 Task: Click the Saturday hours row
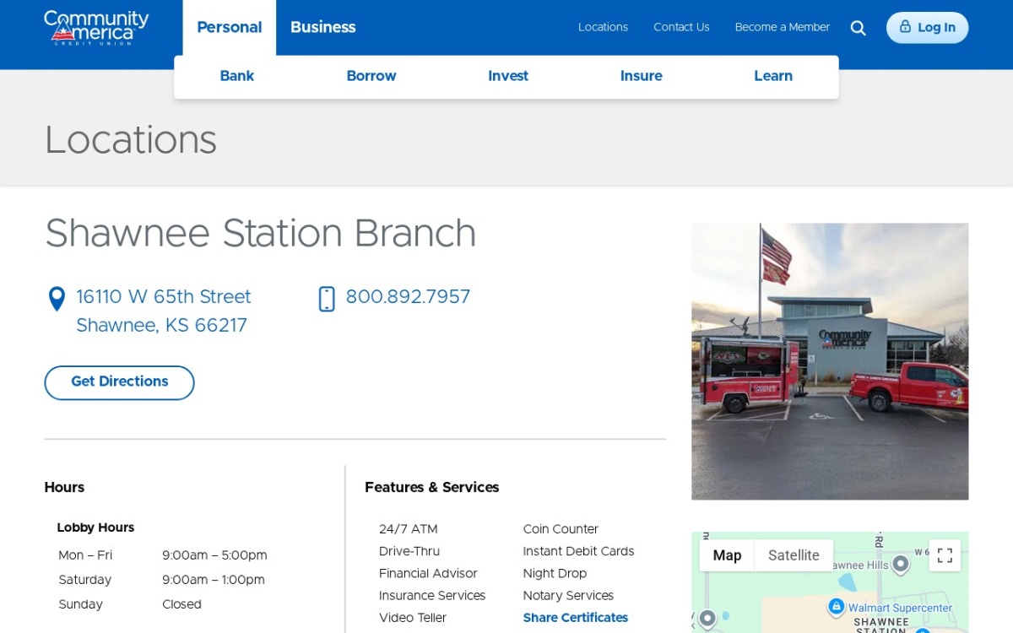click(161, 580)
